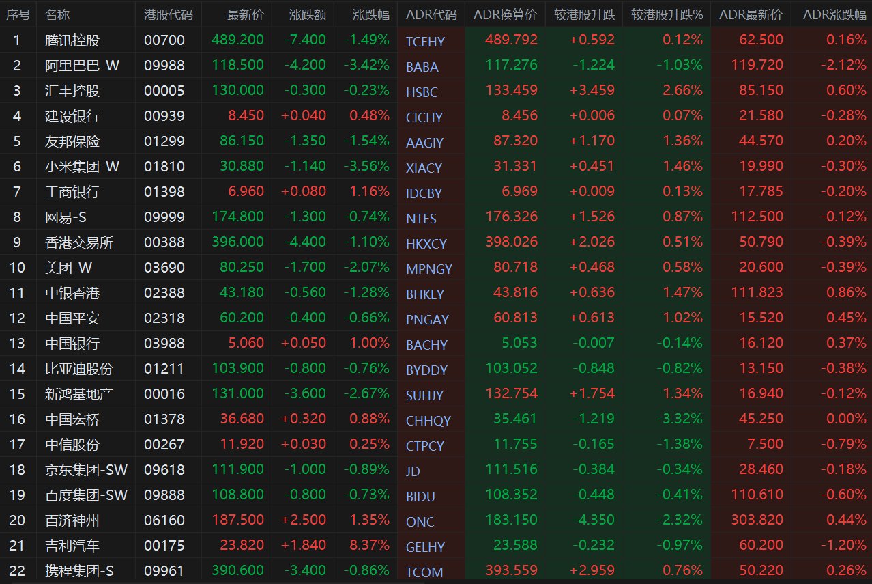Select the 新鸿基地产 stock name
This screenshot has width=872, height=584.
pos(79,394)
